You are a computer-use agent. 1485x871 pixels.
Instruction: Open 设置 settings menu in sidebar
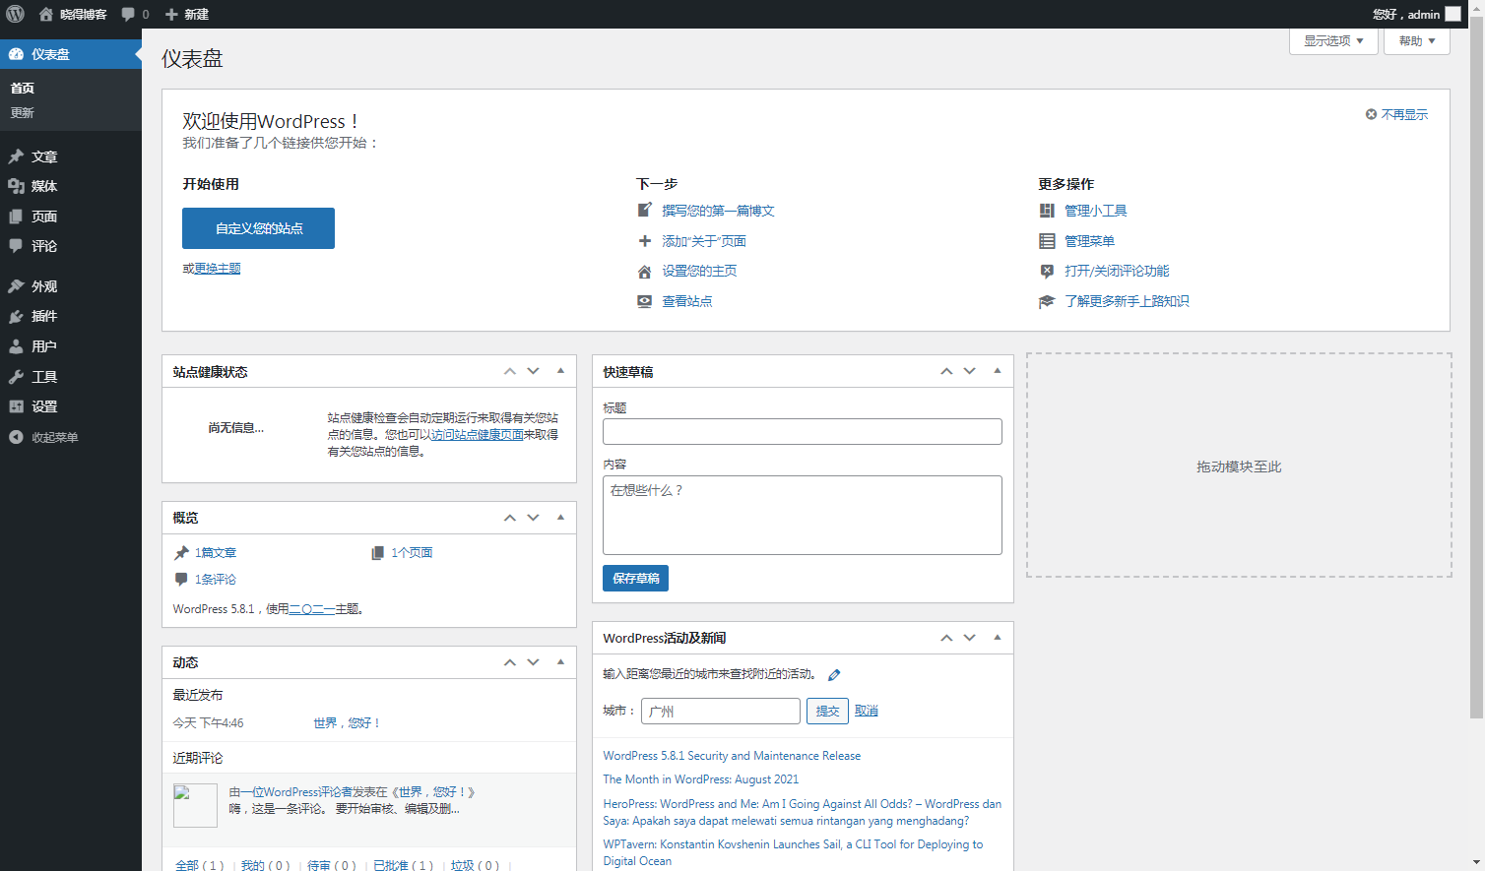tap(71, 406)
